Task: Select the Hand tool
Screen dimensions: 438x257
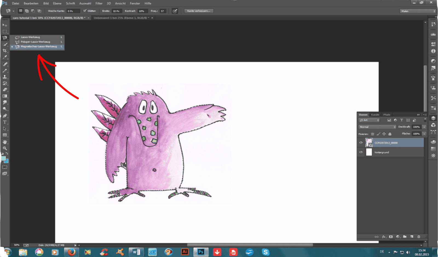Action: pos(5,142)
